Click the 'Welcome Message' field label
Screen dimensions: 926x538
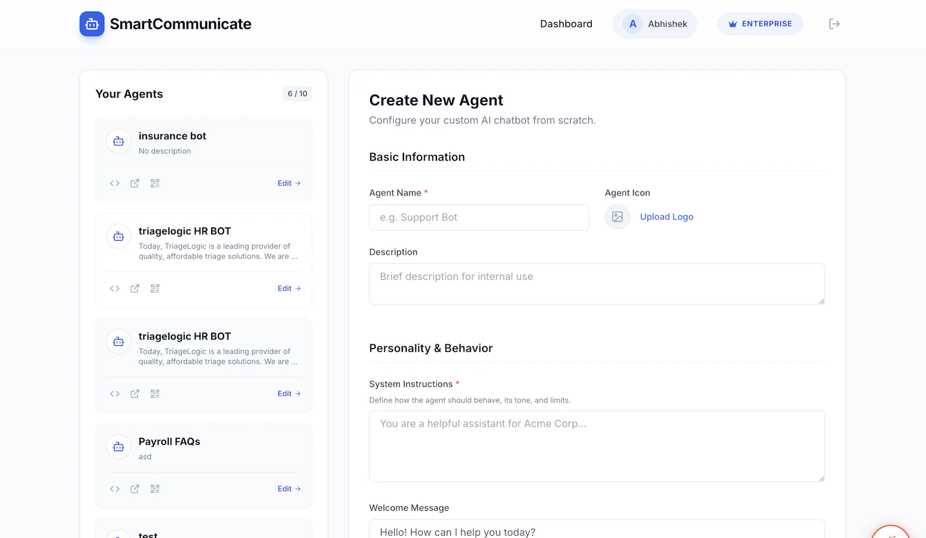(x=409, y=508)
